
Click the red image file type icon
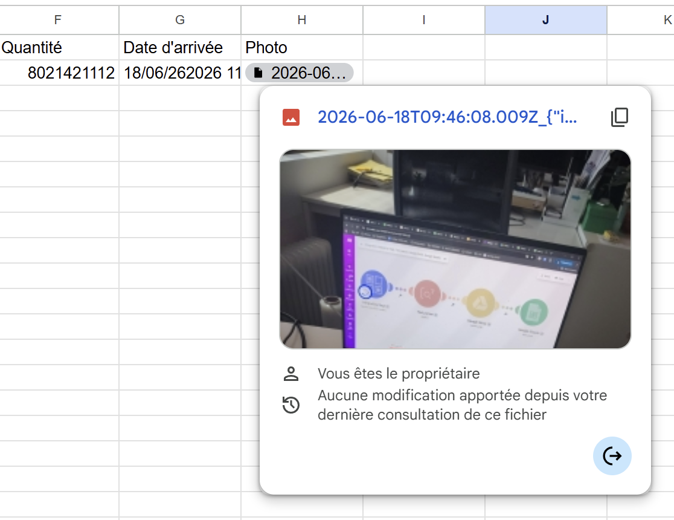tap(291, 117)
